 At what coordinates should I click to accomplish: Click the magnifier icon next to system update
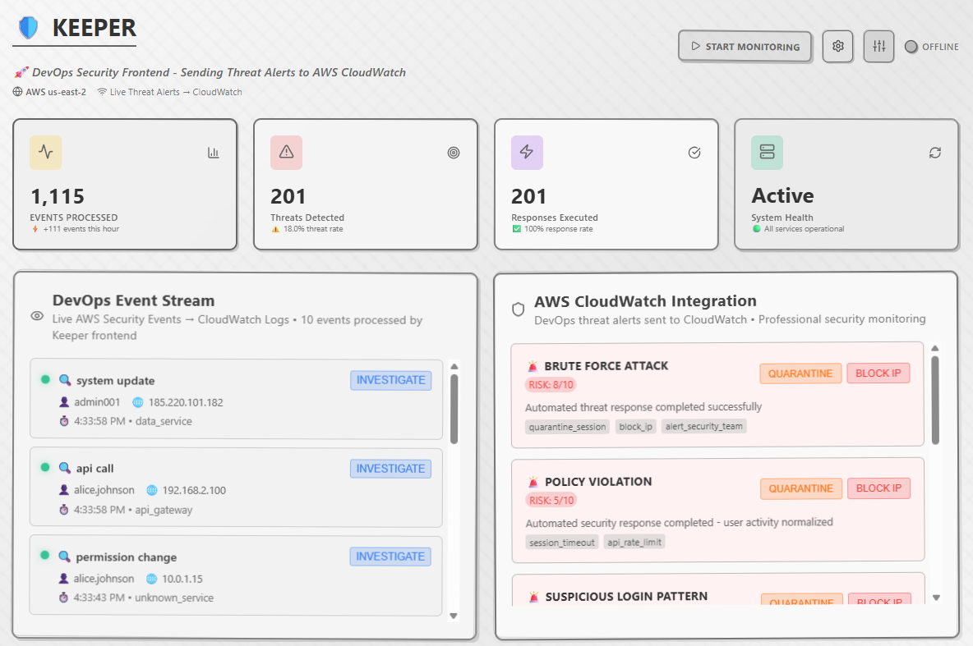[65, 380]
